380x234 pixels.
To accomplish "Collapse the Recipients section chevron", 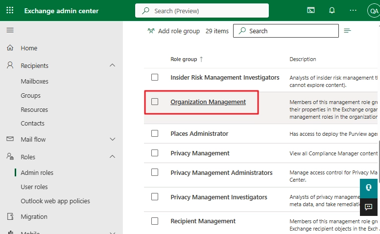I will [x=112, y=65].
